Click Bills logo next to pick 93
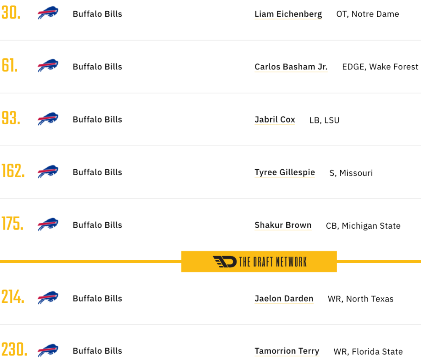This screenshot has width=421, height=358. click(48, 118)
